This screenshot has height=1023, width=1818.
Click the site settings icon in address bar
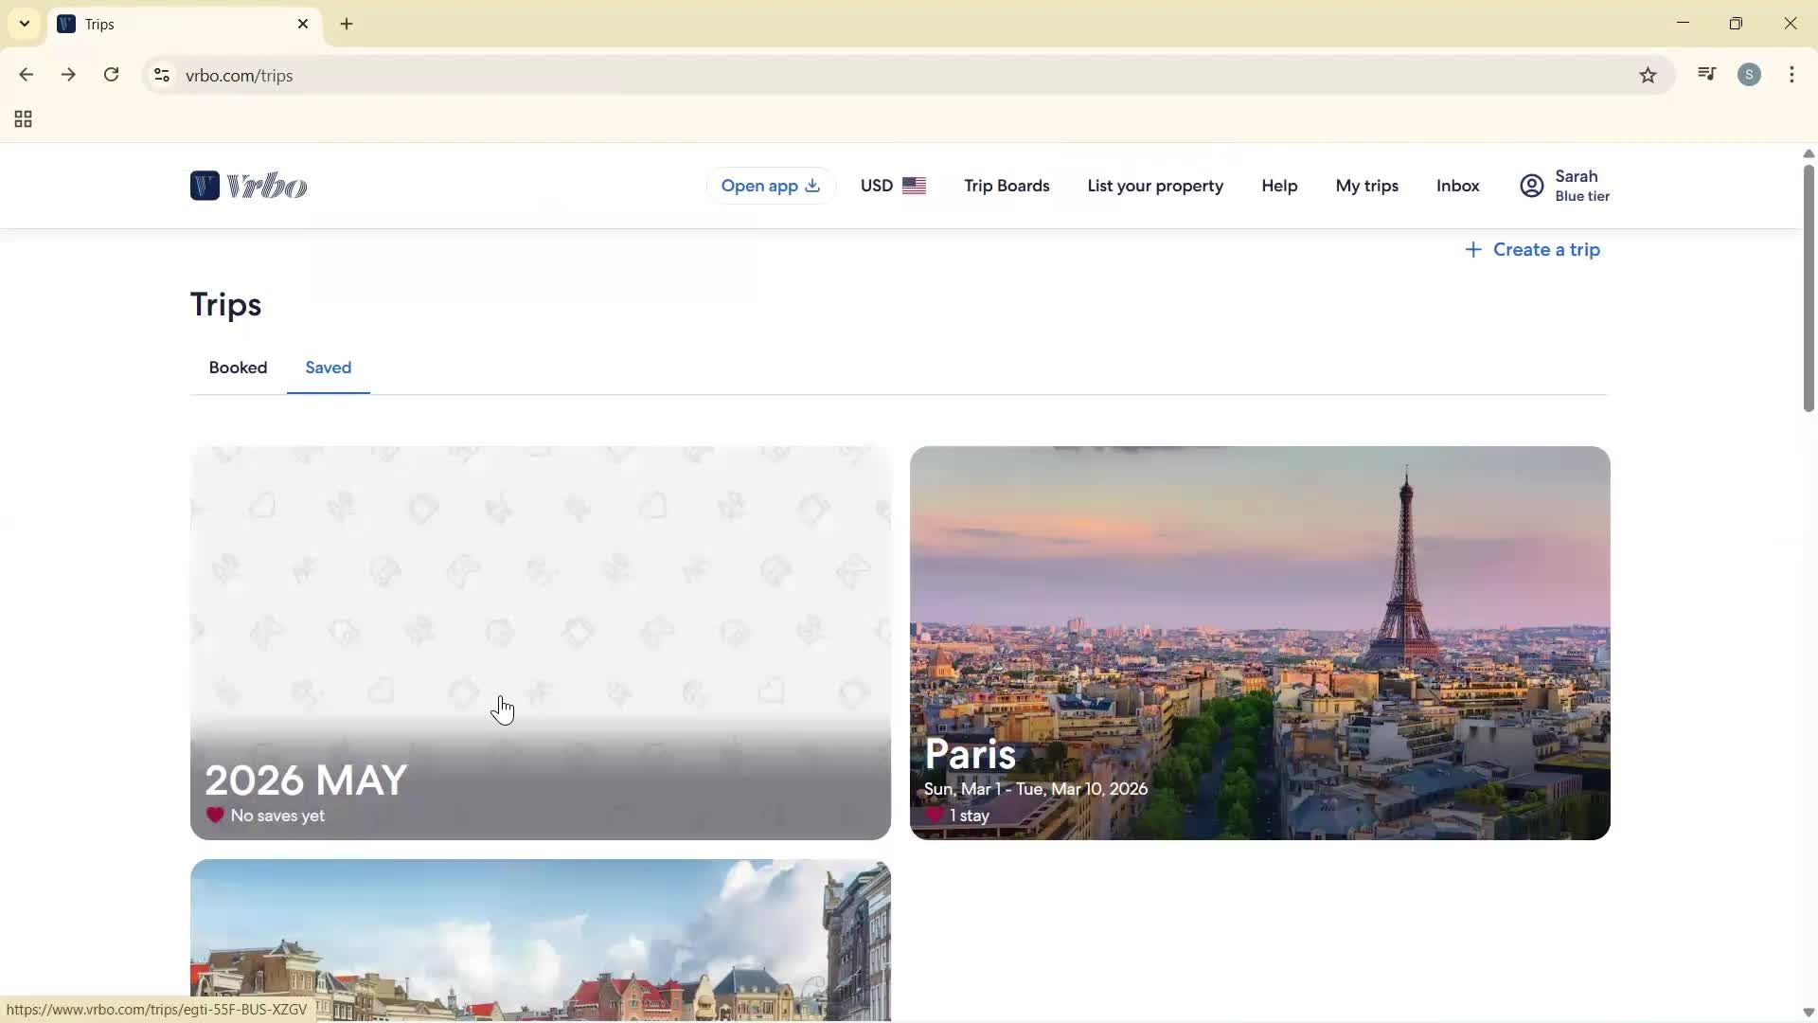pos(161,75)
